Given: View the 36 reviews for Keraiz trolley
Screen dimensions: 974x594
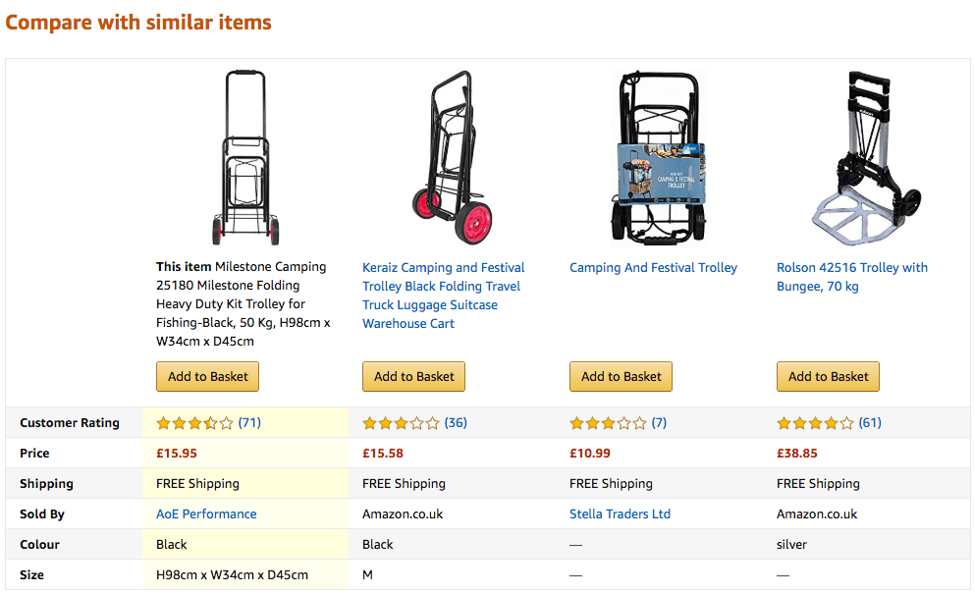Looking at the screenshot, I should (456, 423).
